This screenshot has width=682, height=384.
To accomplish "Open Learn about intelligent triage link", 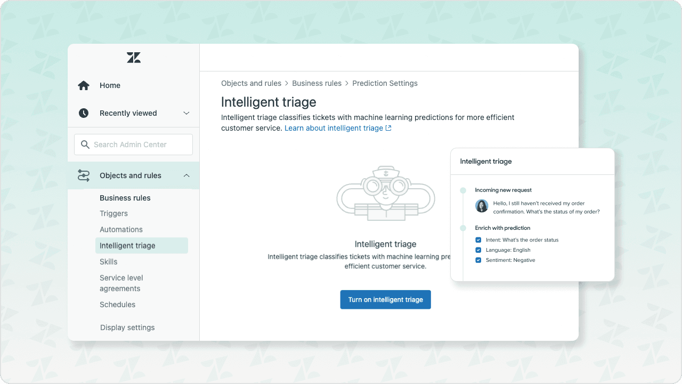I will point(334,128).
